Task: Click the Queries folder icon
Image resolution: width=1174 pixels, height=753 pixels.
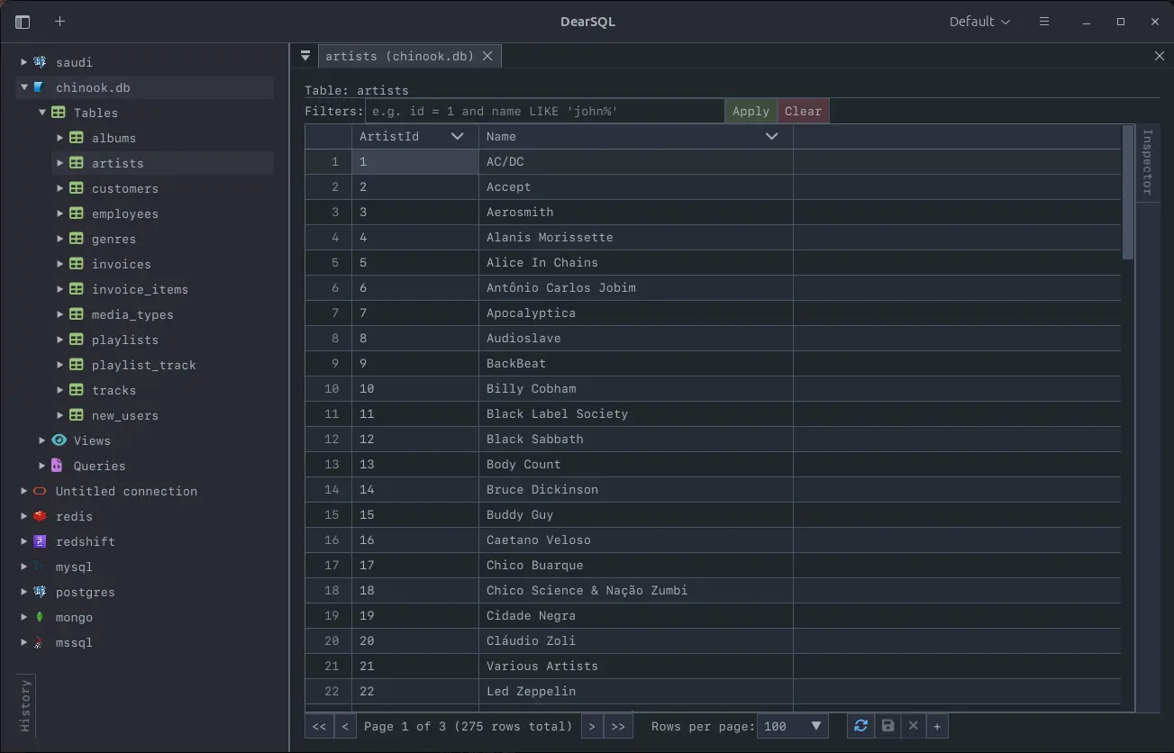Action: tap(58, 466)
